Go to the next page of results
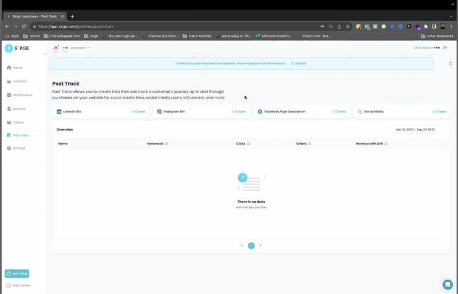 [x=260, y=245]
